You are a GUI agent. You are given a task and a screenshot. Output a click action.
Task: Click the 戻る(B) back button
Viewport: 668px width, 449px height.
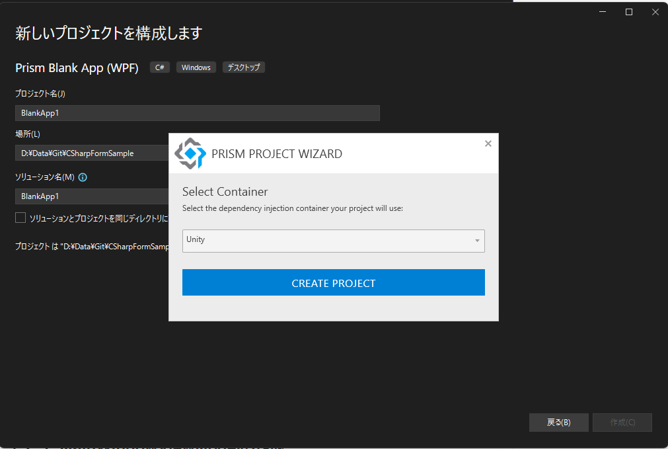(x=558, y=422)
